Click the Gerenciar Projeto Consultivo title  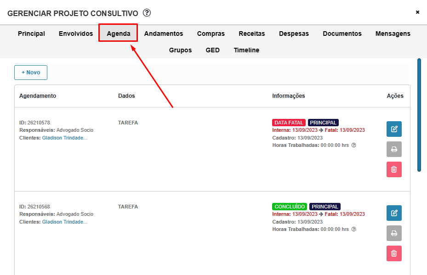click(73, 13)
